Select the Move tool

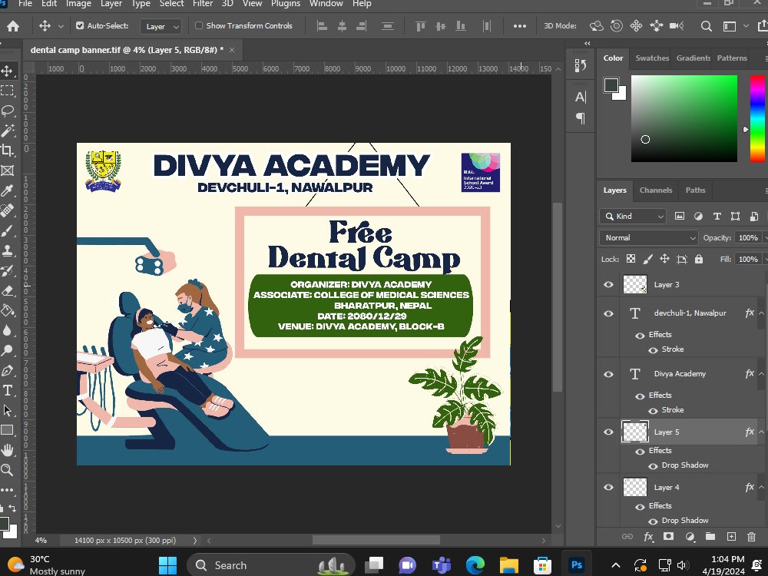(8, 71)
